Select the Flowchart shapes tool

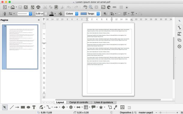tap(86, 107)
